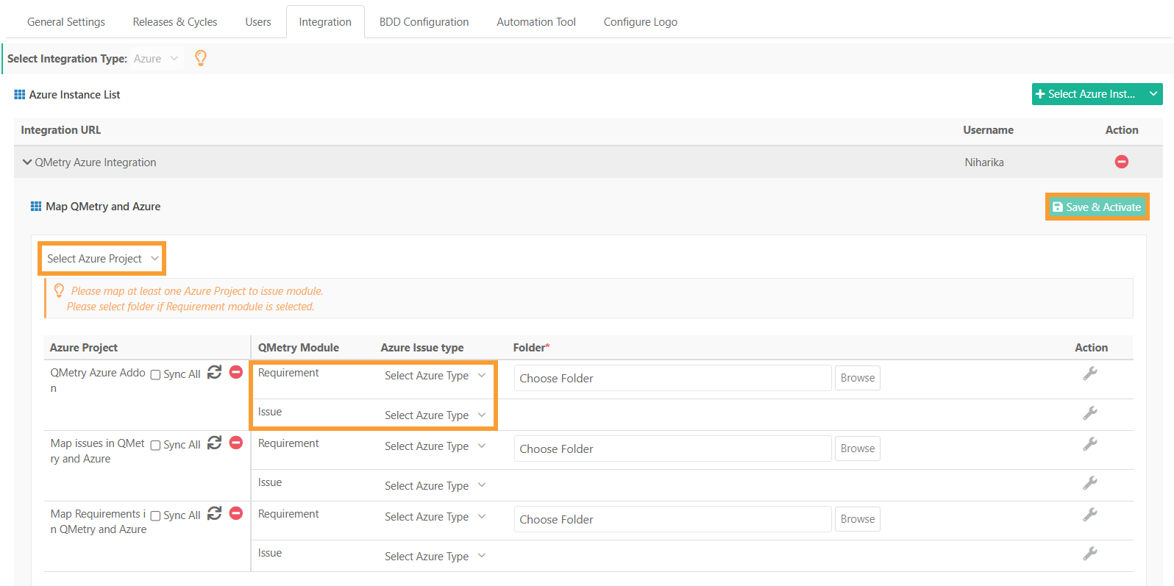This screenshot has height=586, width=1174.
Task: Select Azure Type for QMetry Azure Addon Issue
Action: (435, 415)
